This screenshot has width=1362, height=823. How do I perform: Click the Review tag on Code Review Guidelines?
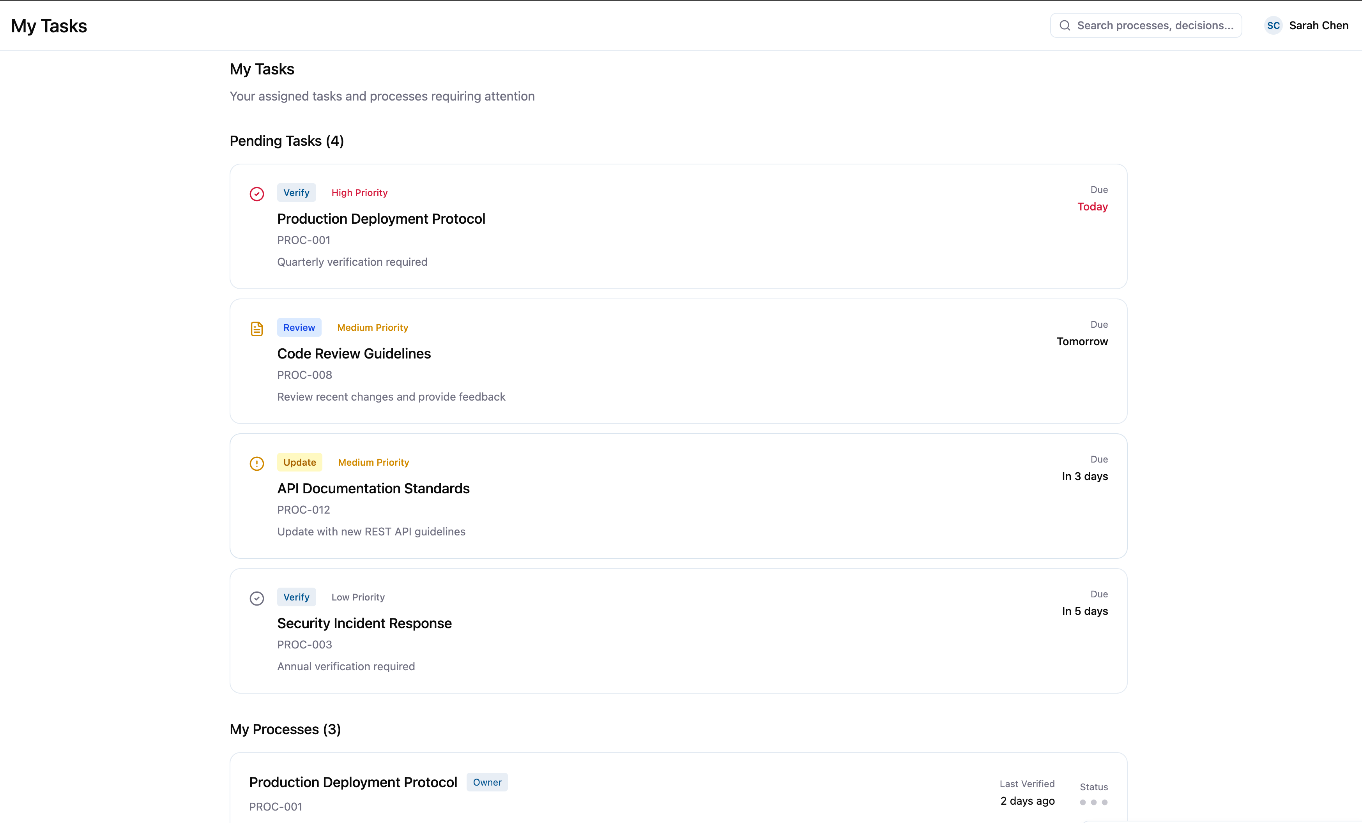299,327
